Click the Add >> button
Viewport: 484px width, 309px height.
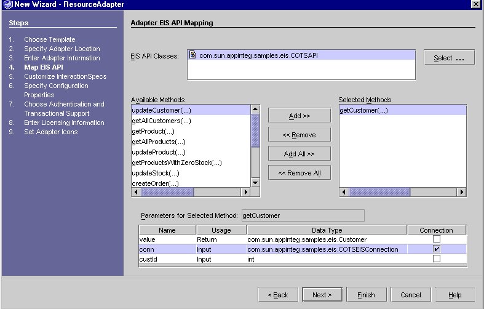(300, 116)
